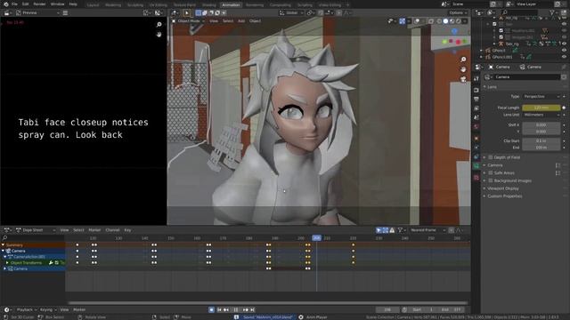Image resolution: width=570 pixels, height=320 pixels.
Task: Click the current frame number field
Action: [x=387, y=310]
